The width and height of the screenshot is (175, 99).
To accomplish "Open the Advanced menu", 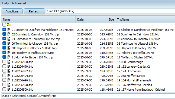I will [19, 3].
